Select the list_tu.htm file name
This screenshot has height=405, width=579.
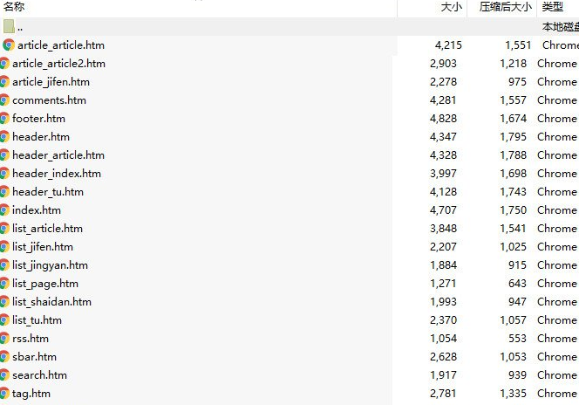(x=37, y=320)
